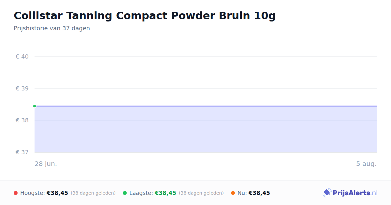Click the € 37 axis label
391x205 pixels.
point(22,152)
